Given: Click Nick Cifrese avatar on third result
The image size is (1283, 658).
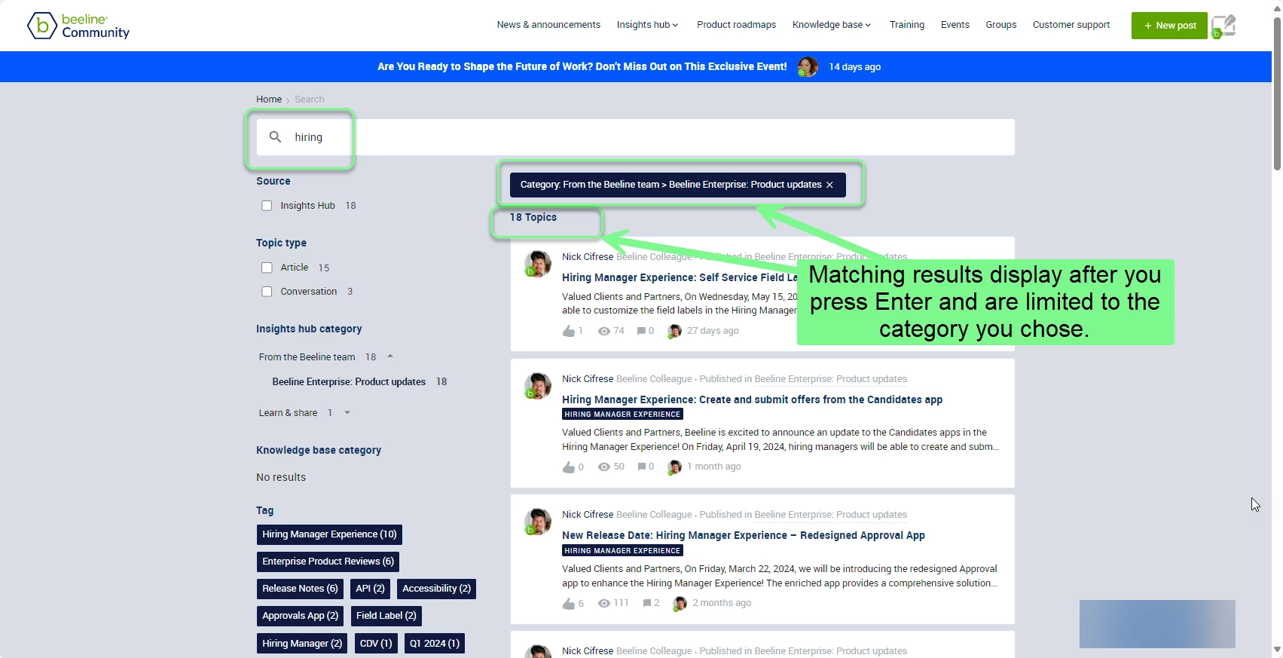Looking at the screenshot, I should pos(538,522).
